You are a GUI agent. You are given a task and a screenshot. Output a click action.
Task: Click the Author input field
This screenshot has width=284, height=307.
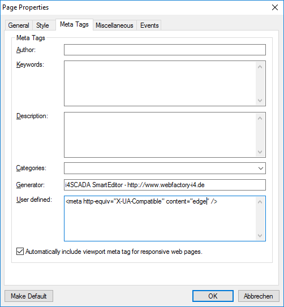(x=165, y=50)
